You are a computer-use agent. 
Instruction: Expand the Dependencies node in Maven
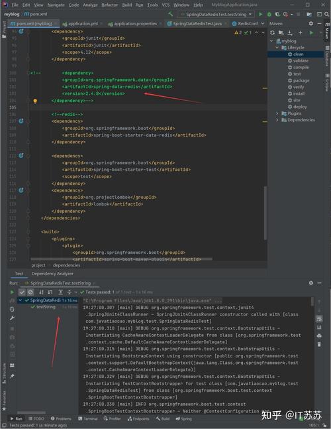pyautogui.click(x=277, y=120)
